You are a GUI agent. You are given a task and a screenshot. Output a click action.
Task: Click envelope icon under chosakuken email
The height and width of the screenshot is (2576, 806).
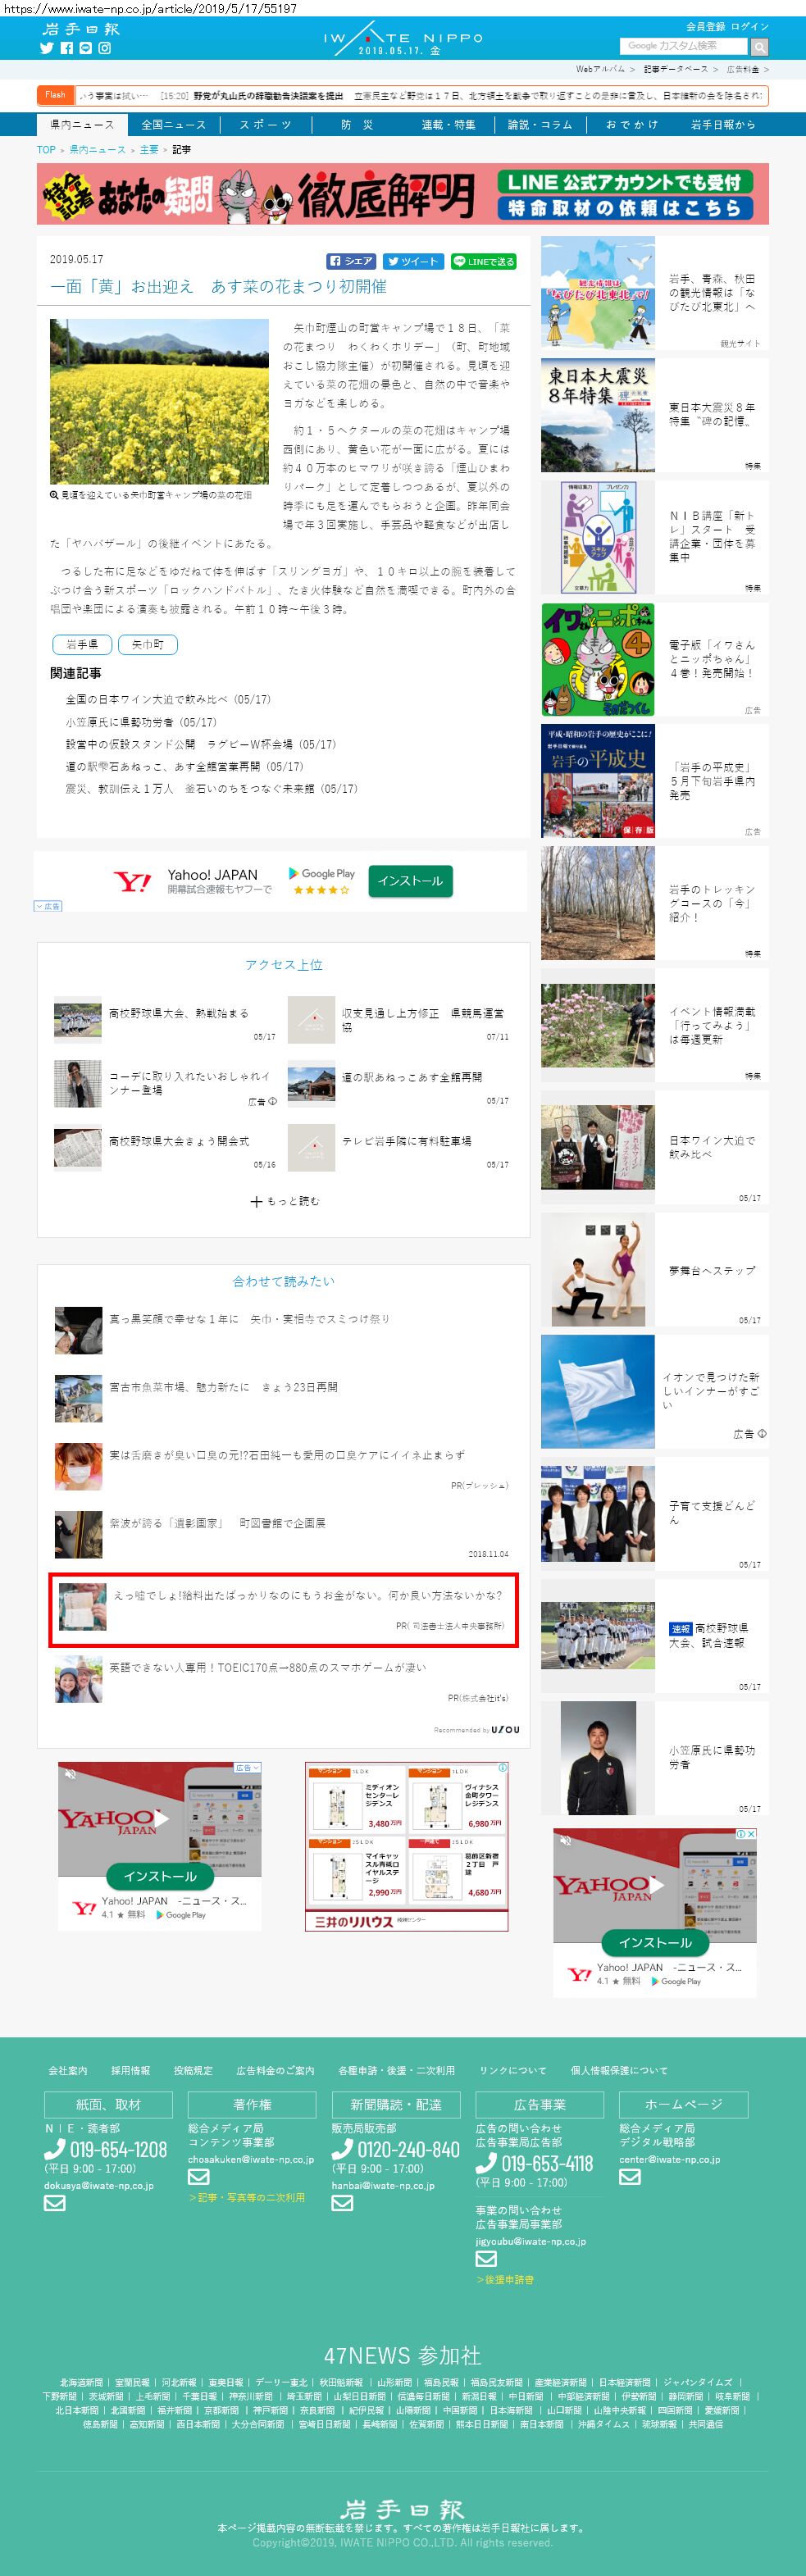tap(199, 2176)
